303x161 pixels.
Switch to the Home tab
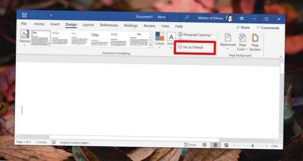pos(39,24)
